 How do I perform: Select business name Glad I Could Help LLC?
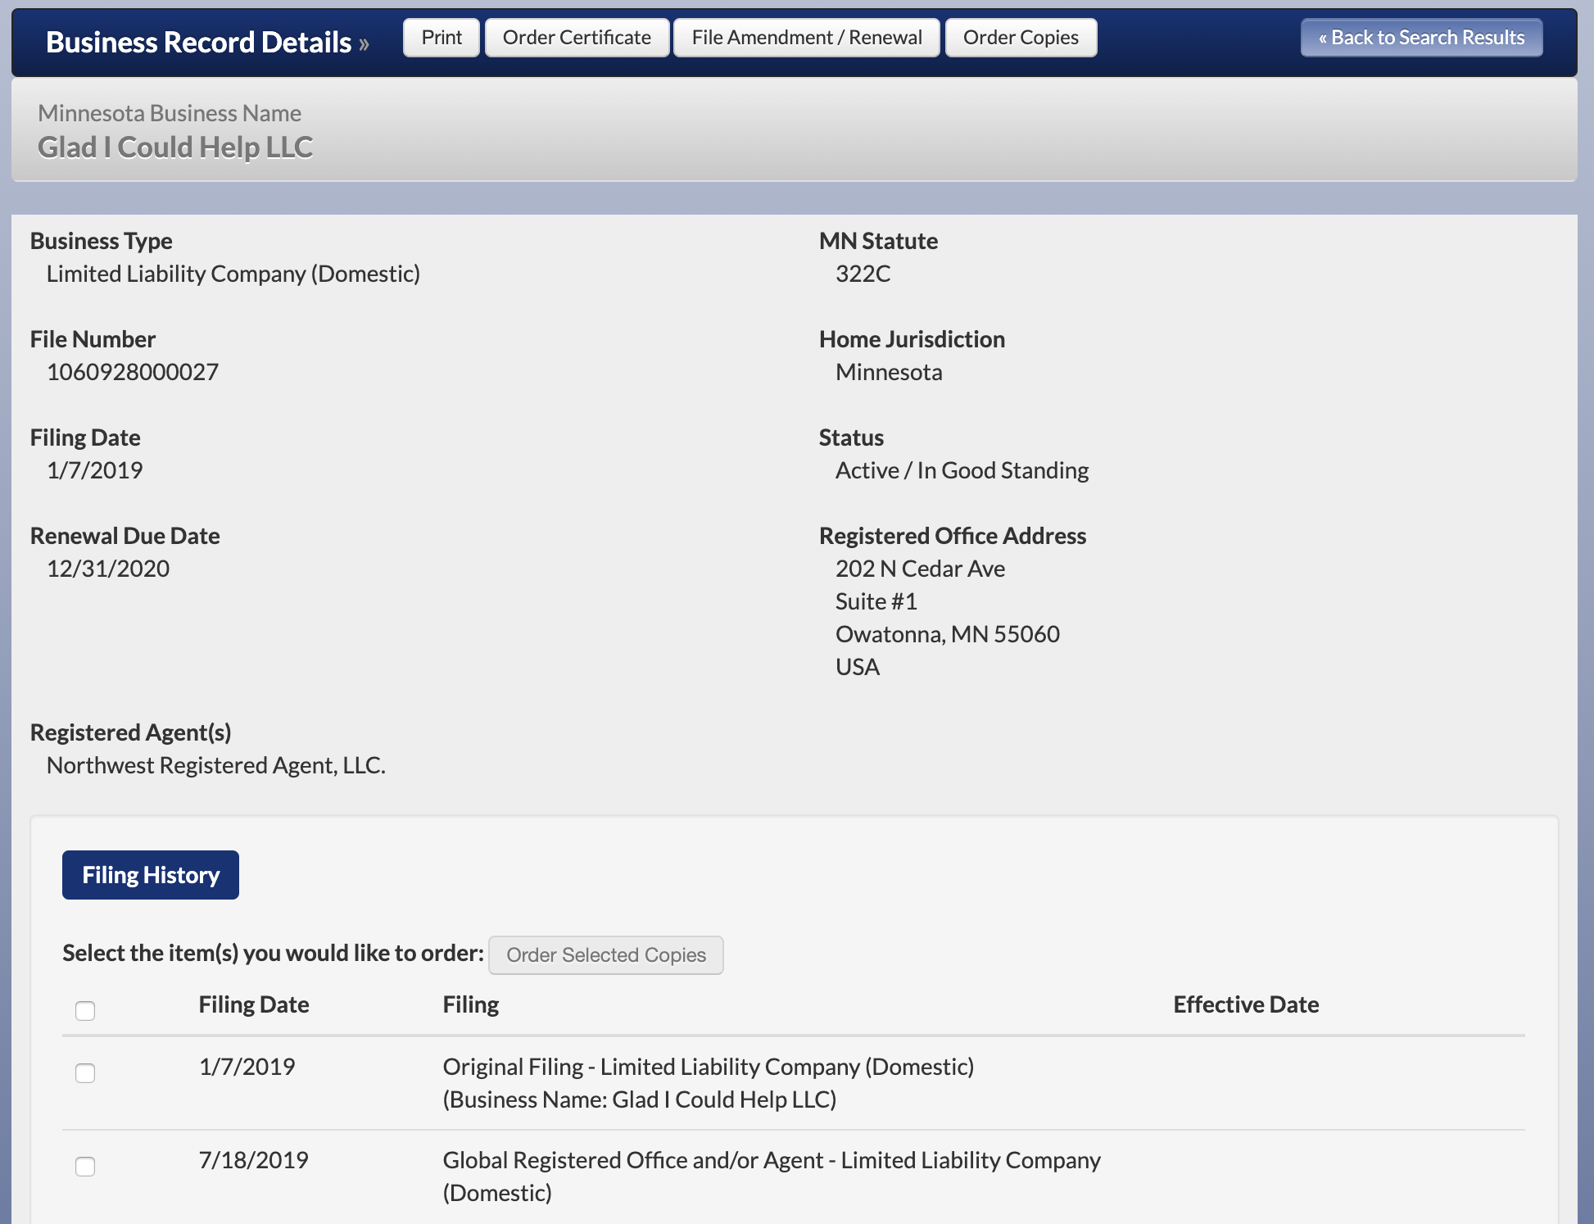[175, 147]
